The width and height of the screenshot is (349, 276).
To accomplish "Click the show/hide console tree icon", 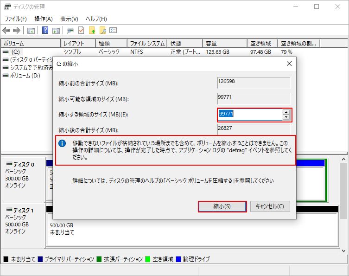I will pos(31,31).
